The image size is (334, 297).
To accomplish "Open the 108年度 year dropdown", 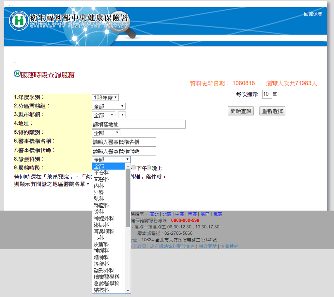I will tap(105, 97).
